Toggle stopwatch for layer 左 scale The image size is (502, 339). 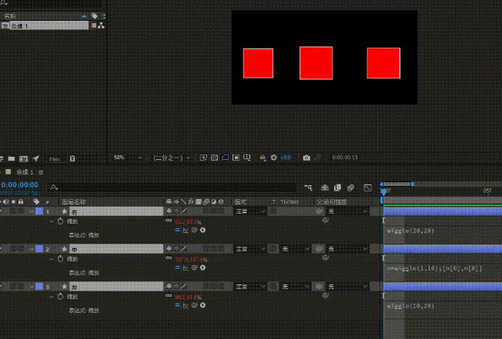(x=60, y=297)
